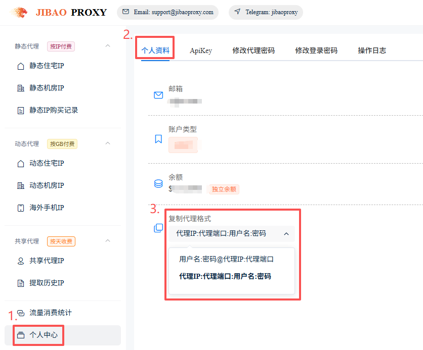
Task: Collapse the 动态代理 sidebar section
Action: pyautogui.click(x=107, y=144)
